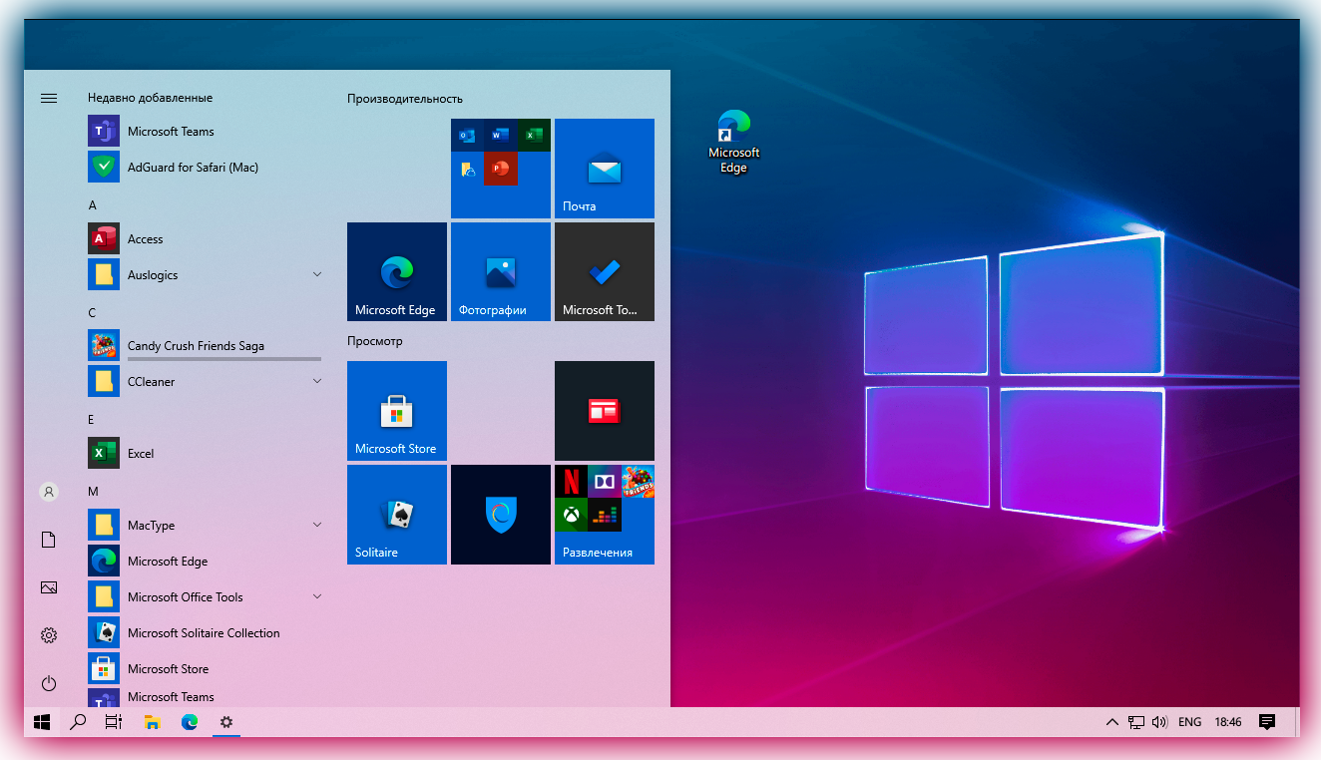Open the Фотографии tile
This screenshot has height=760, width=1321.
[501, 272]
